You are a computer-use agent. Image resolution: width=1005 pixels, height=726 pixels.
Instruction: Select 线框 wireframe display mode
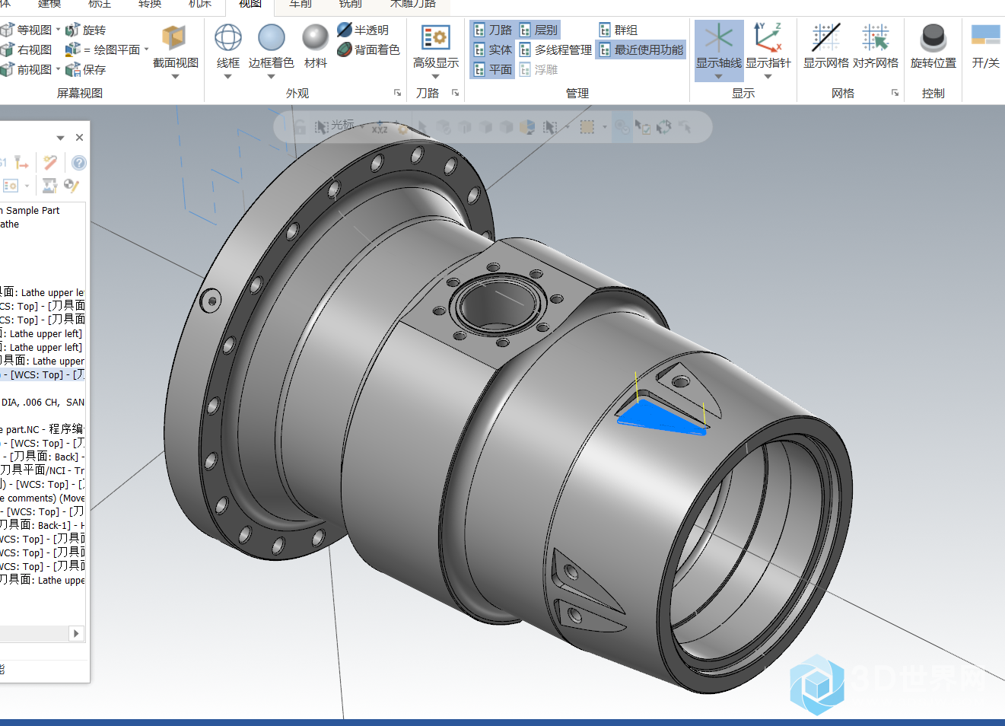pyautogui.click(x=227, y=46)
